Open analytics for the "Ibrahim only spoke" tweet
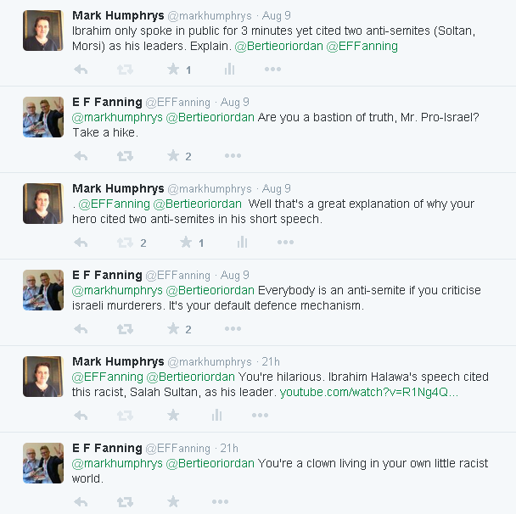 (231, 70)
